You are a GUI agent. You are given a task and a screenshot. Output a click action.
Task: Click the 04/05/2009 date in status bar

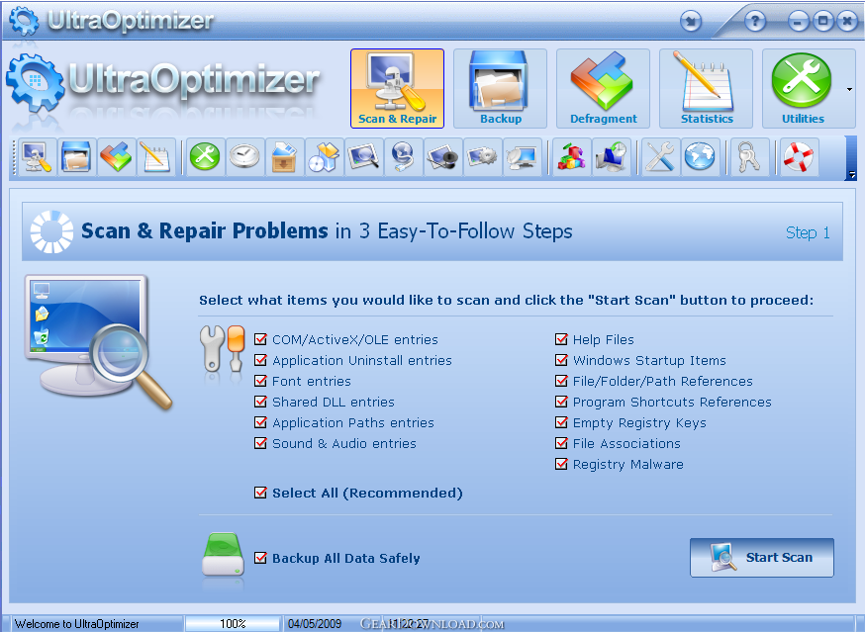pos(315,624)
